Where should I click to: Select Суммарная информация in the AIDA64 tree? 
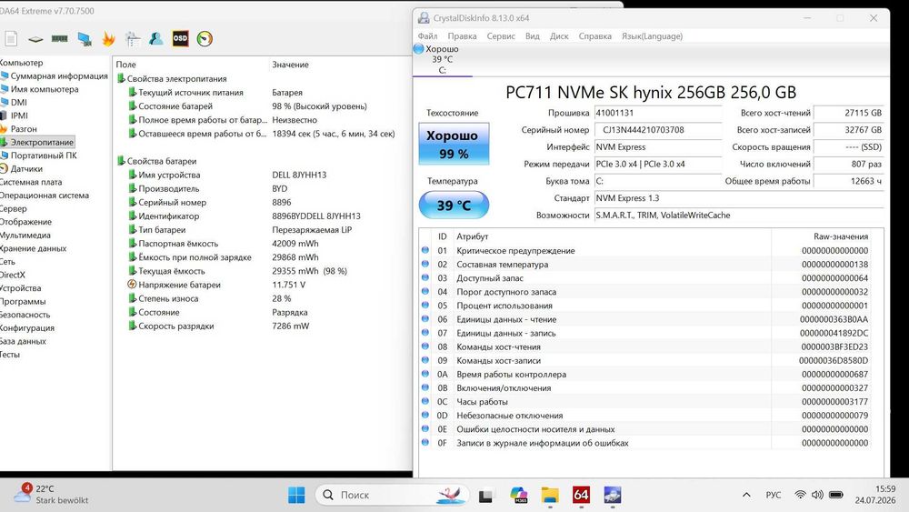(58, 76)
